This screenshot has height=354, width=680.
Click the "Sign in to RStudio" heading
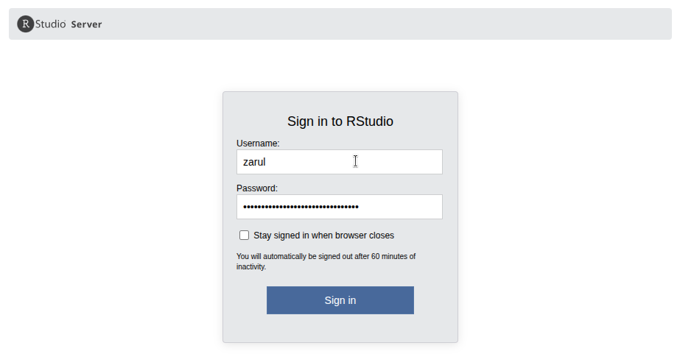340,121
